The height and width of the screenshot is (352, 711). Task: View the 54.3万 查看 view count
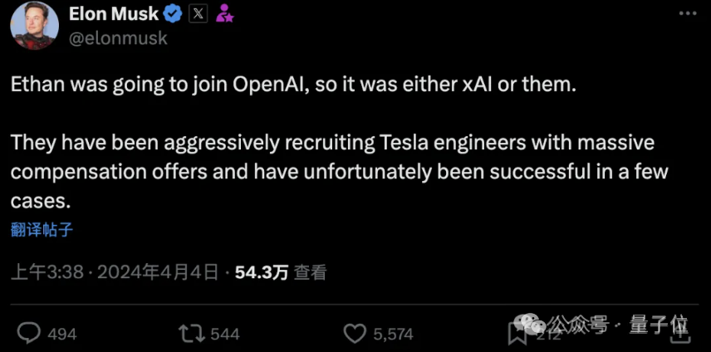(x=281, y=273)
